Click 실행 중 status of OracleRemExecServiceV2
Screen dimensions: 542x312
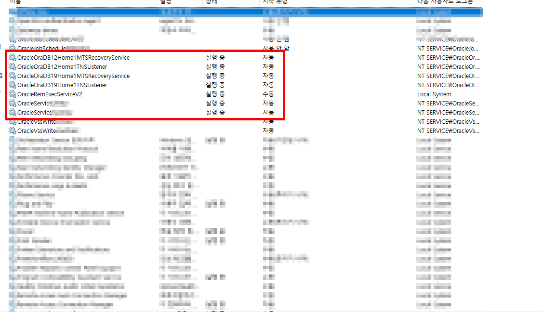click(215, 94)
